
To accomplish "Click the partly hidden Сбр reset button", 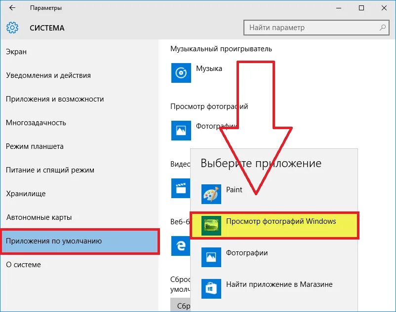I will pyautogui.click(x=180, y=305).
